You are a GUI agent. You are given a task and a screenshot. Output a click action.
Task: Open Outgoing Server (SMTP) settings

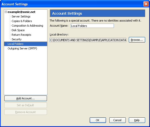[x=22, y=48]
